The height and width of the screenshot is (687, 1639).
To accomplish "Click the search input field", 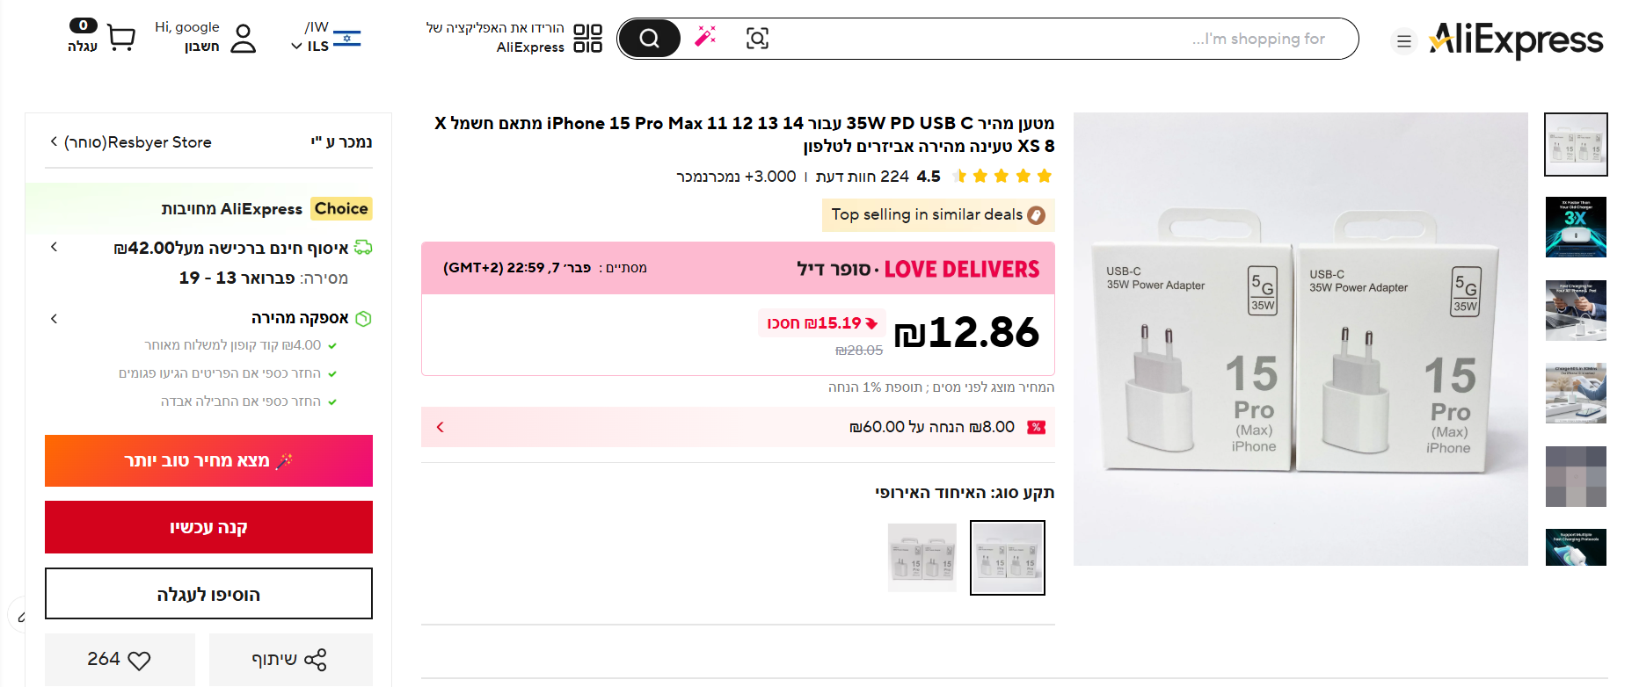I will [x=1038, y=39].
